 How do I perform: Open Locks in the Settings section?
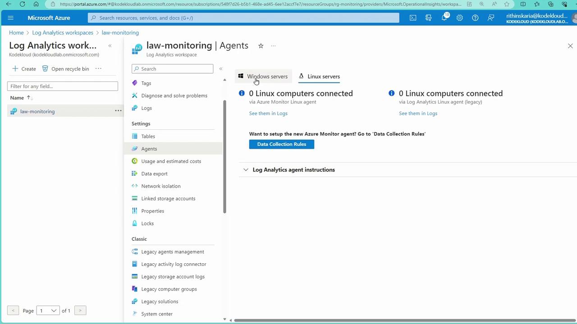(147, 224)
